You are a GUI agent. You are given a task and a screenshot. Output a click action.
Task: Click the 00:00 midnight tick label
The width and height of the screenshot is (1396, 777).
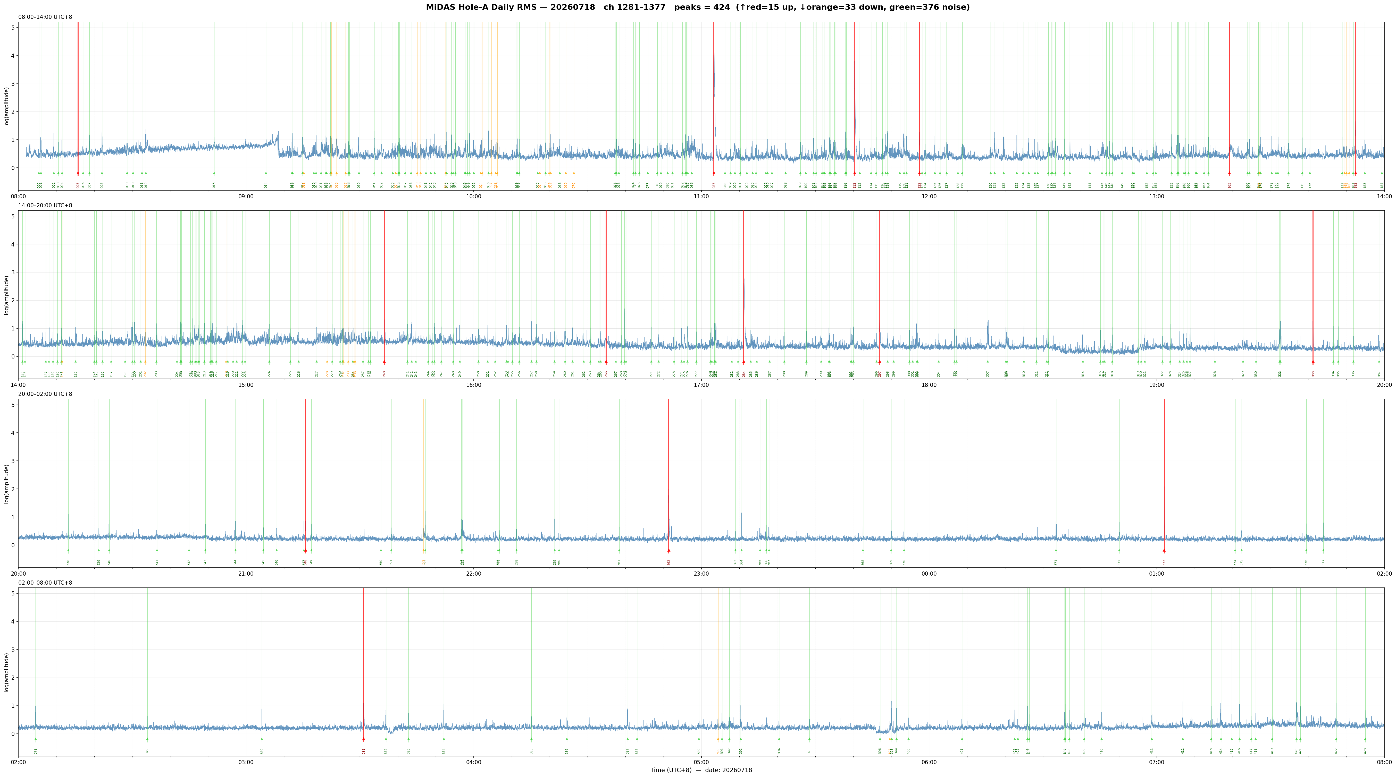(x=929, y=573)
